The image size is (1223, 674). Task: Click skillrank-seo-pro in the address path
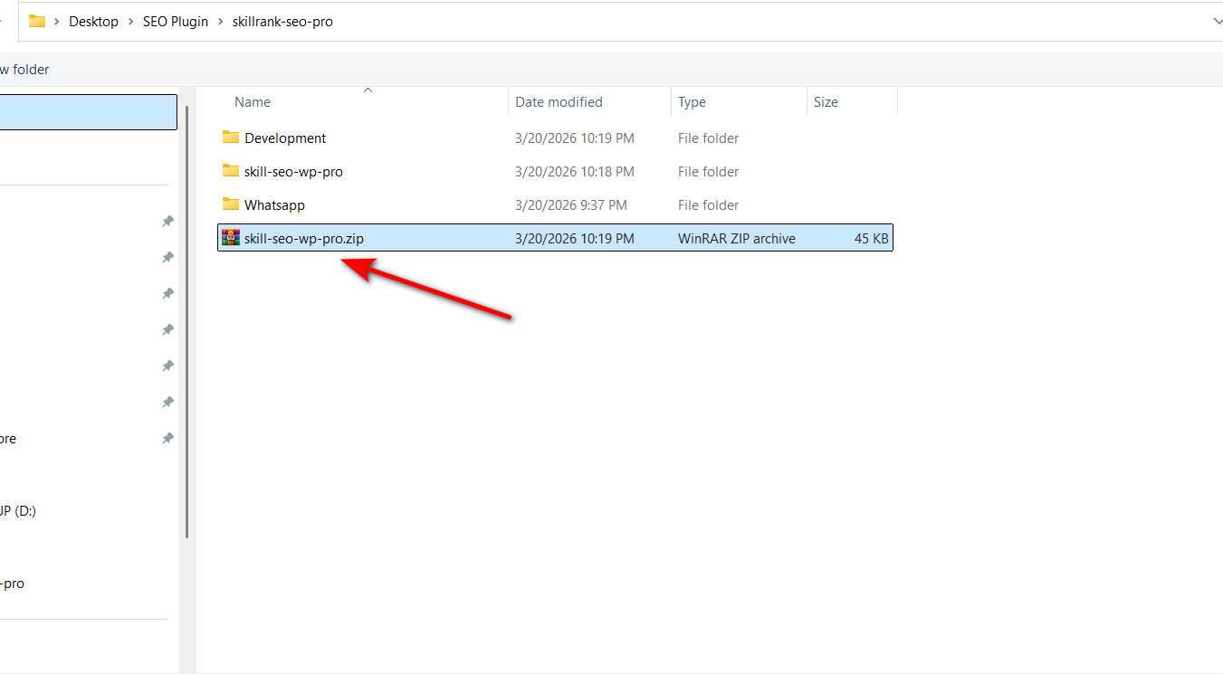[x=282, y=22]
